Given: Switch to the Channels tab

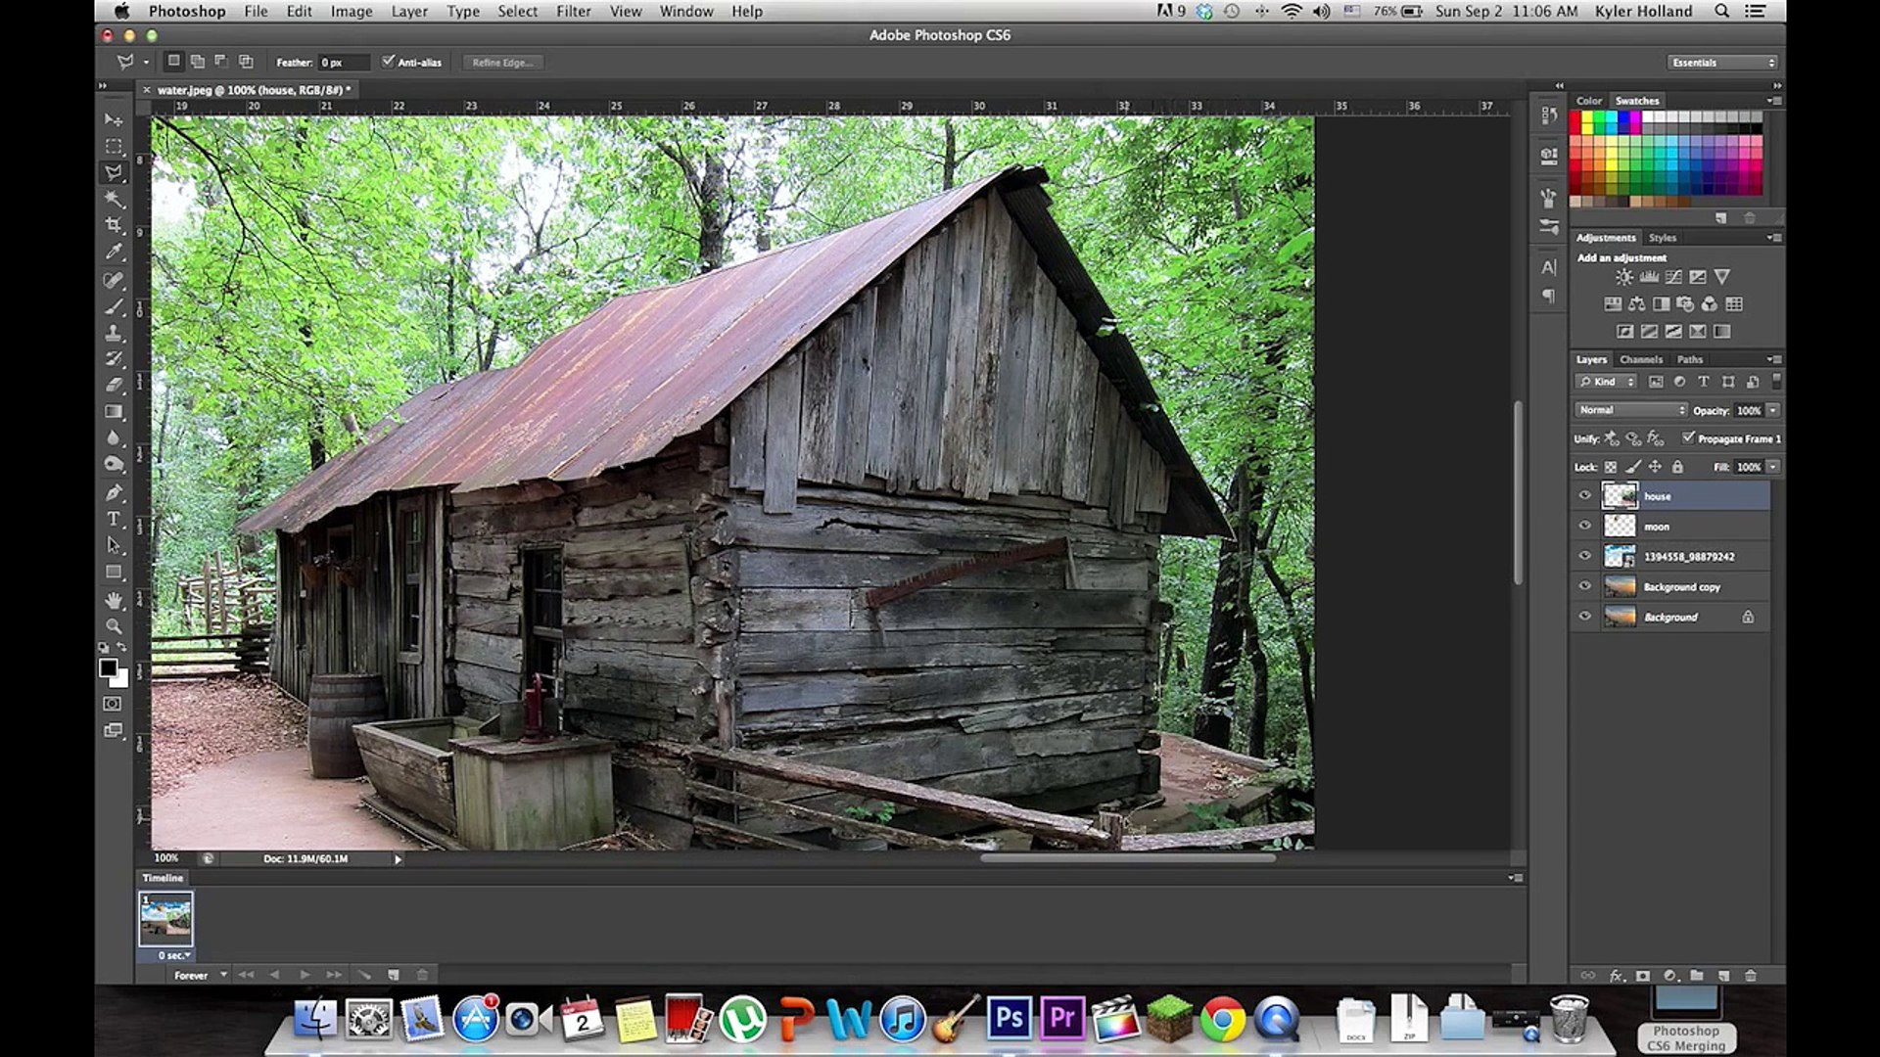Looking at the screenshot, I should [1640, 359].
